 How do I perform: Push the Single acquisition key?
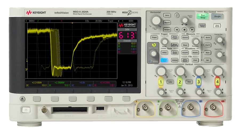tap(217, 16)
